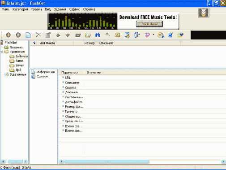Open the Файл menu

point(5,9)
